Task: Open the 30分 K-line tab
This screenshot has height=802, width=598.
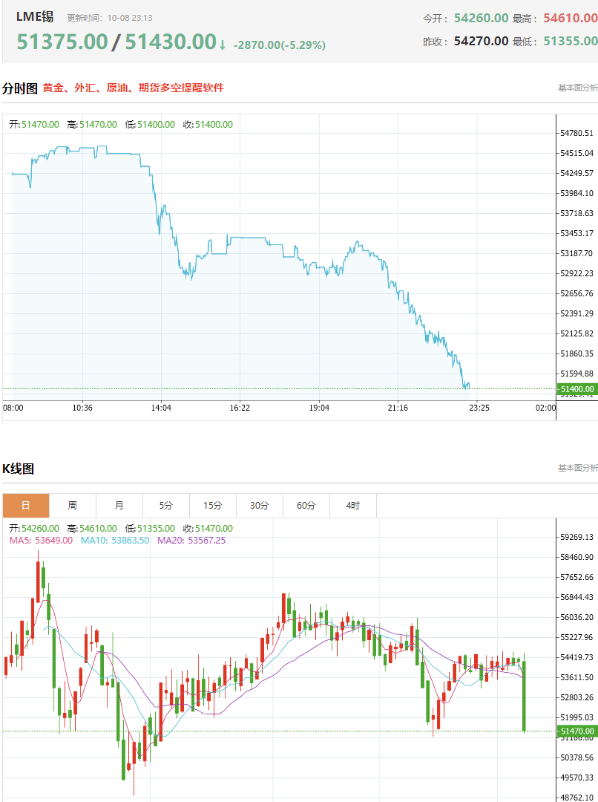Action: [260, 506]
